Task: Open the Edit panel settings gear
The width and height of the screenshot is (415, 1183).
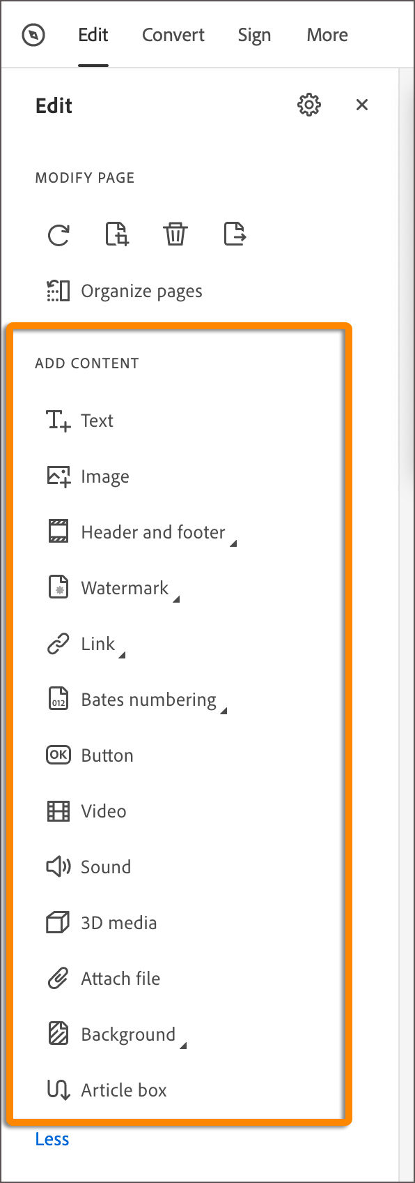Action: 308,105
